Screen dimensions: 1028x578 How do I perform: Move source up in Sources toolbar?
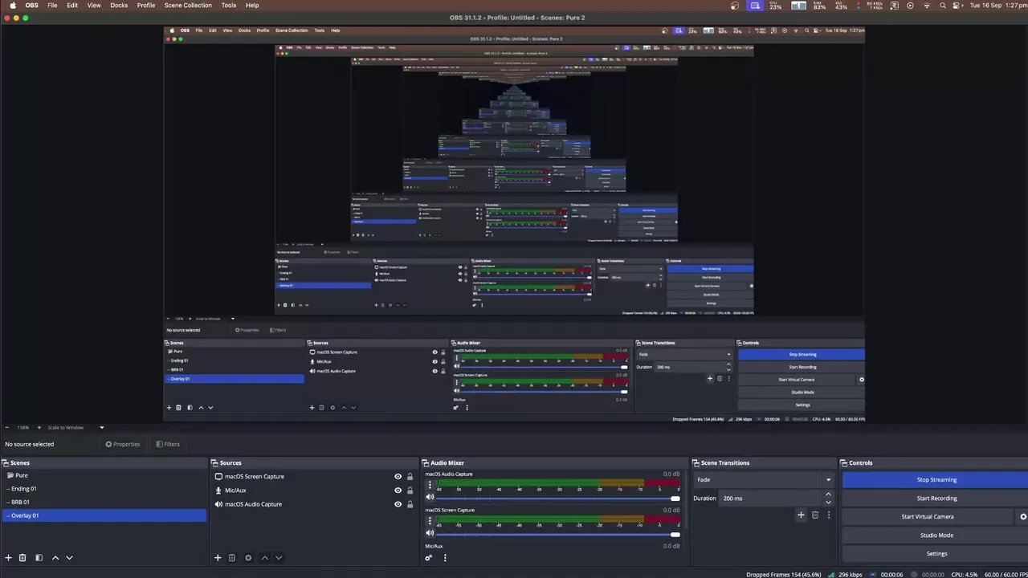pyautogui.click(x=264, y=557)
